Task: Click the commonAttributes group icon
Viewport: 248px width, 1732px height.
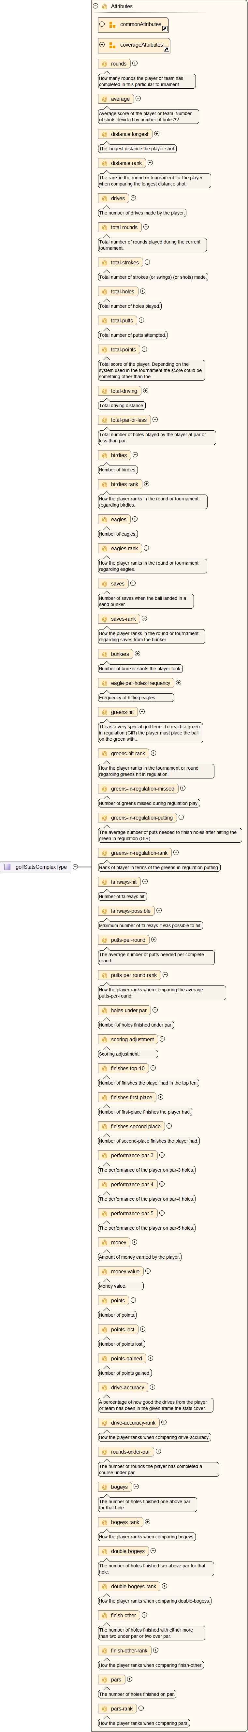Action: click(x=112, y=25)
